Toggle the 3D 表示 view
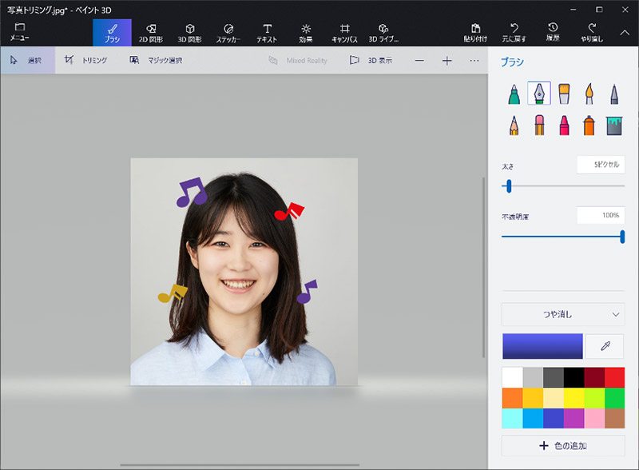639x470 pixels. 371,61
